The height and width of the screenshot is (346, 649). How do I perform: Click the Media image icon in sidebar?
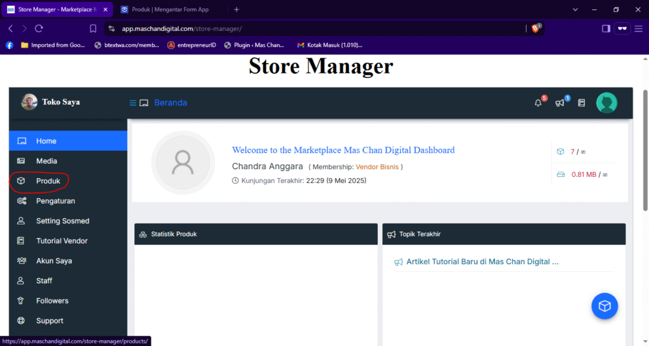tap(21, 161)
